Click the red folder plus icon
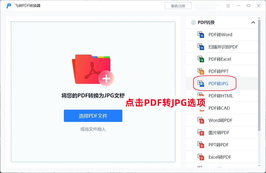 [x=93, y=70]
